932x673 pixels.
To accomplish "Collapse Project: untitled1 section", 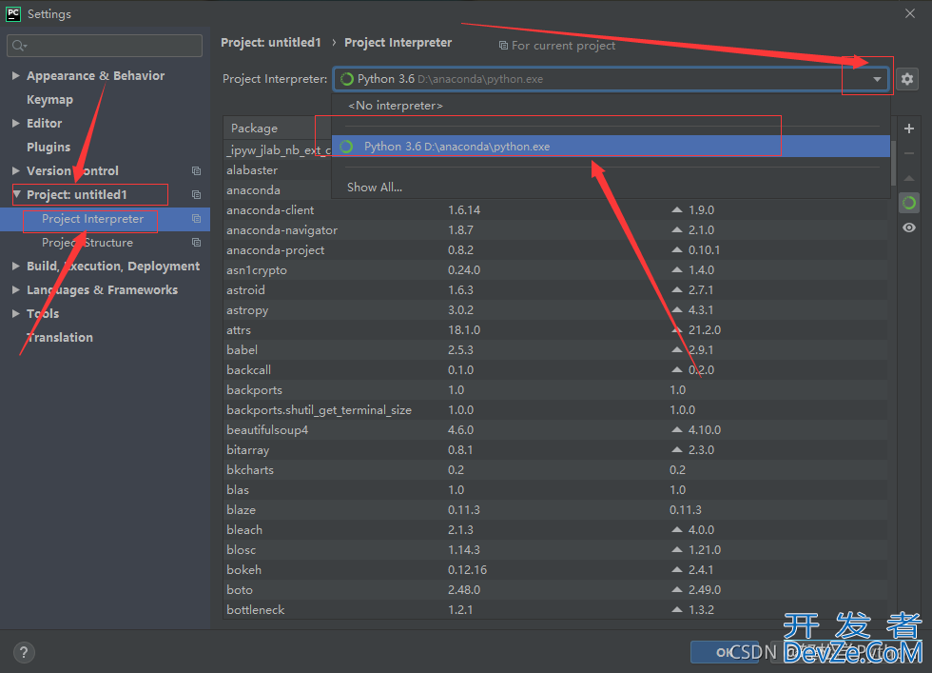I will (x=17, y=194).
